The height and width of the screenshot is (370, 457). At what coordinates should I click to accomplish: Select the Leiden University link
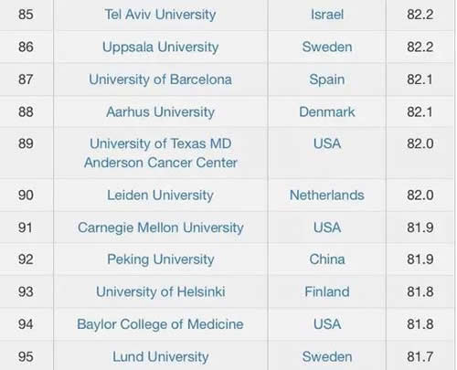pyautogui.click(x=160, y=196)
